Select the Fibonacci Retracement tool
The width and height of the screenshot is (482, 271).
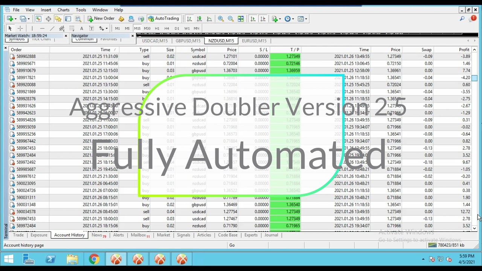(x=72, y=28)
